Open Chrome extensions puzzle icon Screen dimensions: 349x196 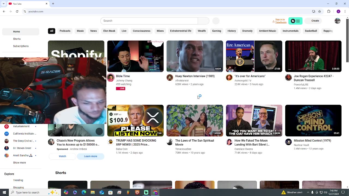[329, 11]
